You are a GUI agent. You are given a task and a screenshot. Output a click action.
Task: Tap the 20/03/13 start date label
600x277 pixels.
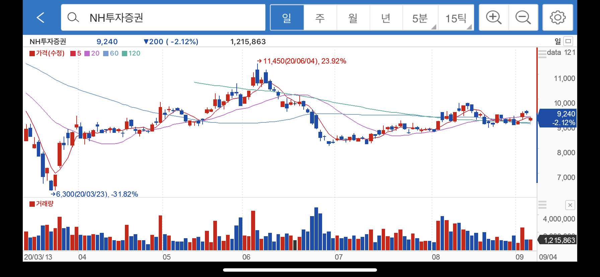(38, 257)
